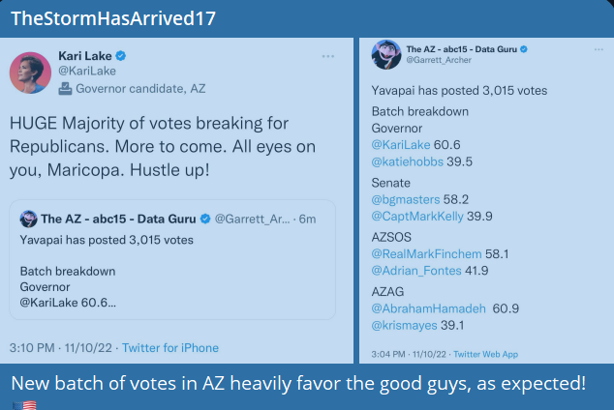The width and height of the screenshot is (614, 410).
Task: Open the three-dot menu on Kari Lake's tweet
Action: pyautogui.click(x=329, y=57)
